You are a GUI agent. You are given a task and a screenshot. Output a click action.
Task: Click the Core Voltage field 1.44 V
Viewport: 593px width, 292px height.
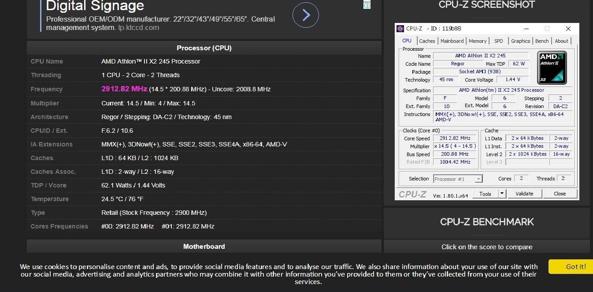click(x=513, y=79)
